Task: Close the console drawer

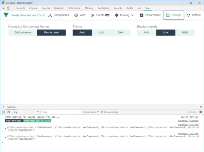Action: tap(201, 107)
